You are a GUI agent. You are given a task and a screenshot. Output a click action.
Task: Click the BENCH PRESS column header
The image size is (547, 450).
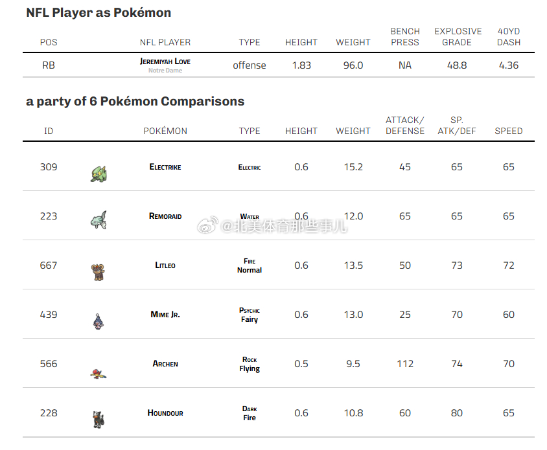coord(405,37)
